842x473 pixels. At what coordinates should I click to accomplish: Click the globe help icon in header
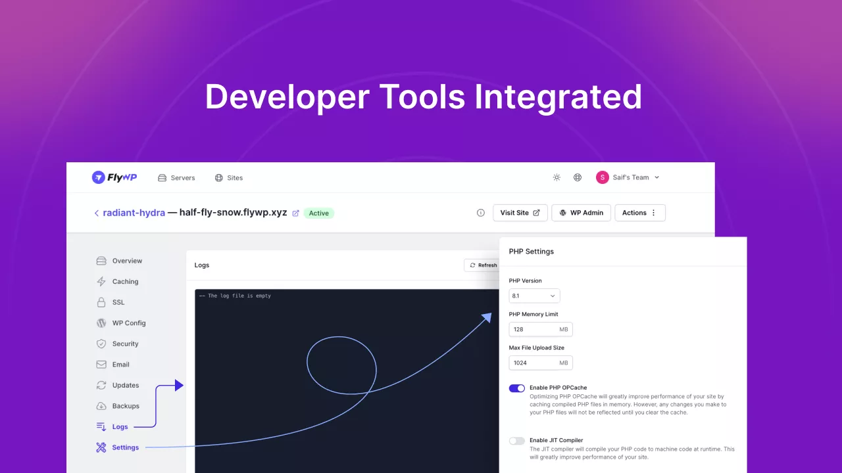[578, 177]
